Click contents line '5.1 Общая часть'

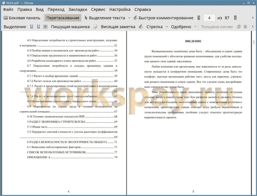pos(72,127)
